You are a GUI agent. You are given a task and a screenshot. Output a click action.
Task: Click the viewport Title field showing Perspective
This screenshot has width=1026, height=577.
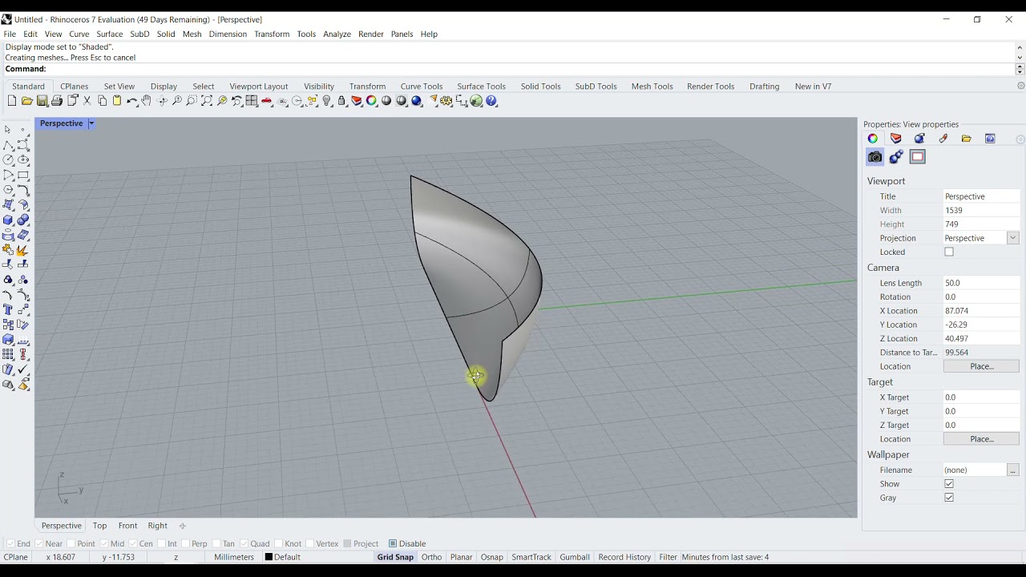981,196
